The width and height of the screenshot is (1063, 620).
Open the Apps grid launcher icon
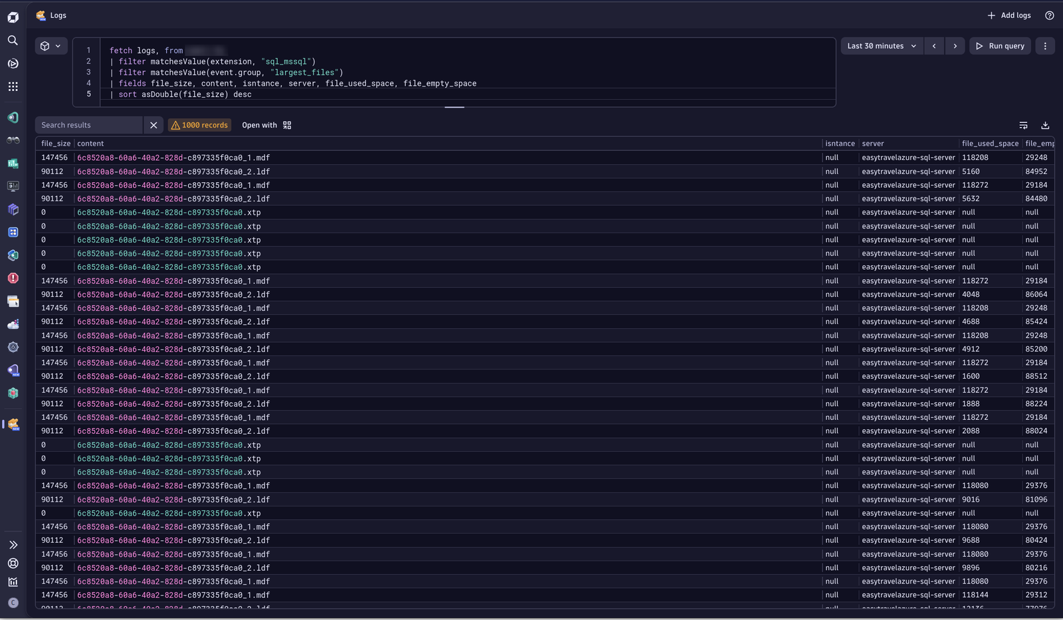coord(13,86)
